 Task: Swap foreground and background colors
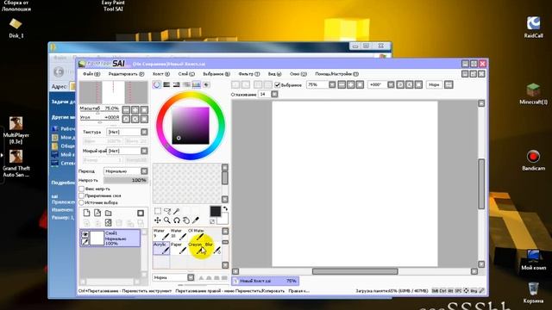[225, 208]
